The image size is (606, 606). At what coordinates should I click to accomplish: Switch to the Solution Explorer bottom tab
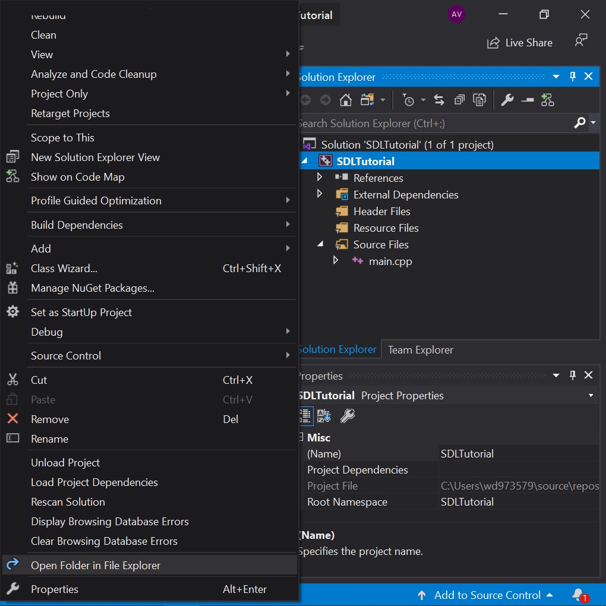pos(339,349)
